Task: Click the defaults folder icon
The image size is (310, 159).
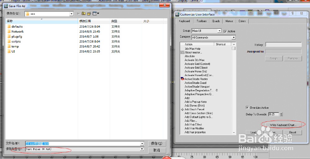Action: 9,26
